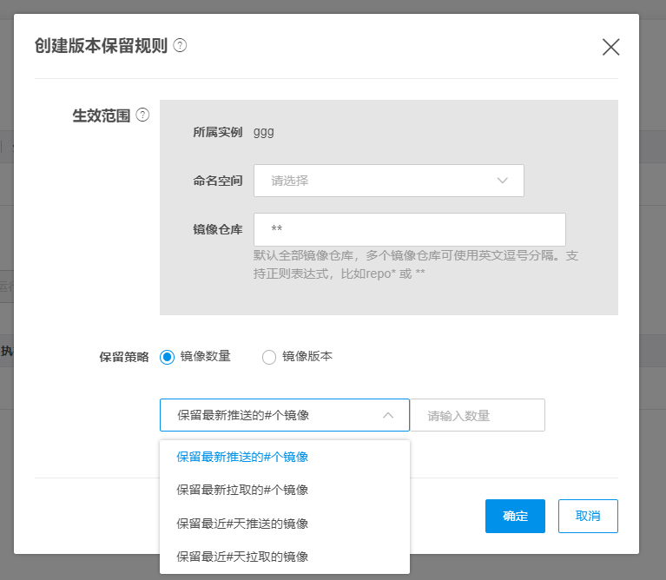Click the 请输入数量 input box
The height and width of the screenshot is (580, 666).
tap(477, 415)
